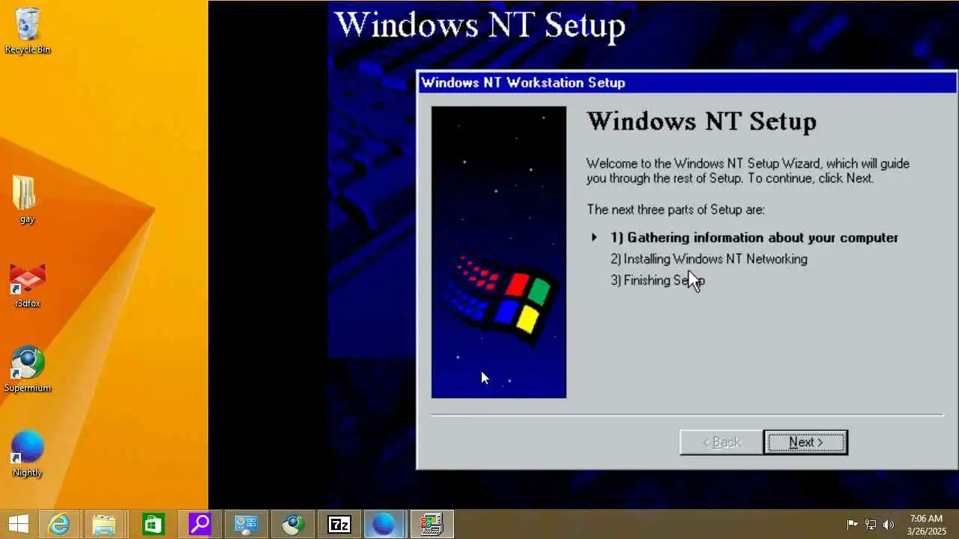This screenshot has height=539, width=959.
Task: Switch to the virtual machine emulator taskbar button
Action: (x=432, y=524)
